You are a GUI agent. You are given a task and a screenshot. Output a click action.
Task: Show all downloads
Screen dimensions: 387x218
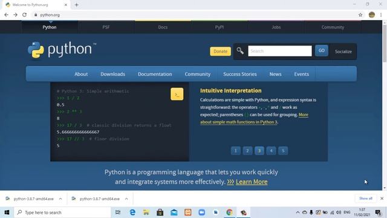[x=365, y=199]
